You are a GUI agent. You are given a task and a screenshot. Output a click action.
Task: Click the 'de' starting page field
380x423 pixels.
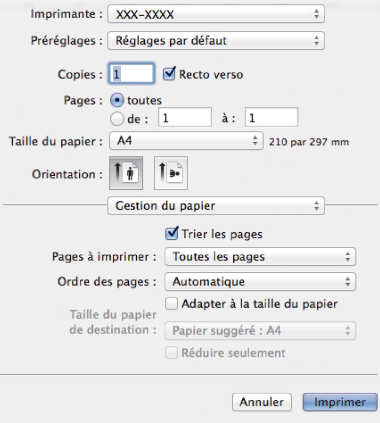click(185, 117)
